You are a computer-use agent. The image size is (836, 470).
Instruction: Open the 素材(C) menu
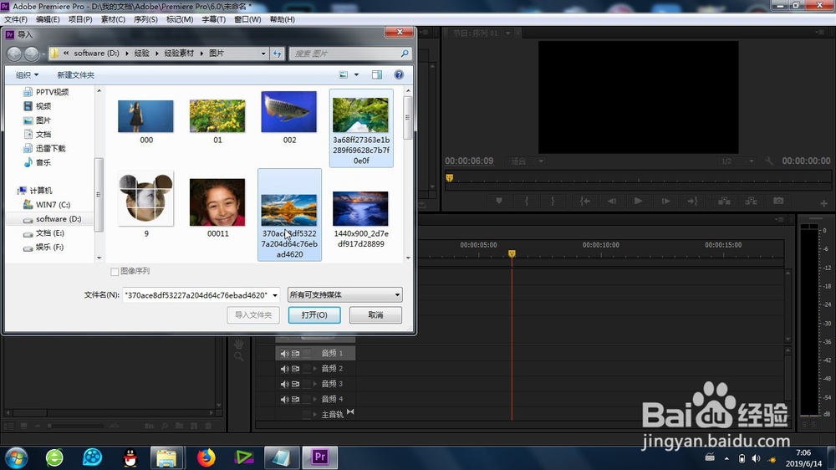point(113,19)
